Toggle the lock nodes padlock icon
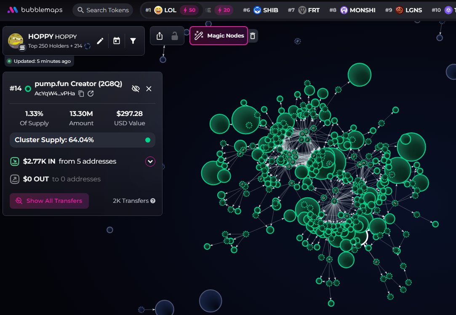 pos(174,36)
